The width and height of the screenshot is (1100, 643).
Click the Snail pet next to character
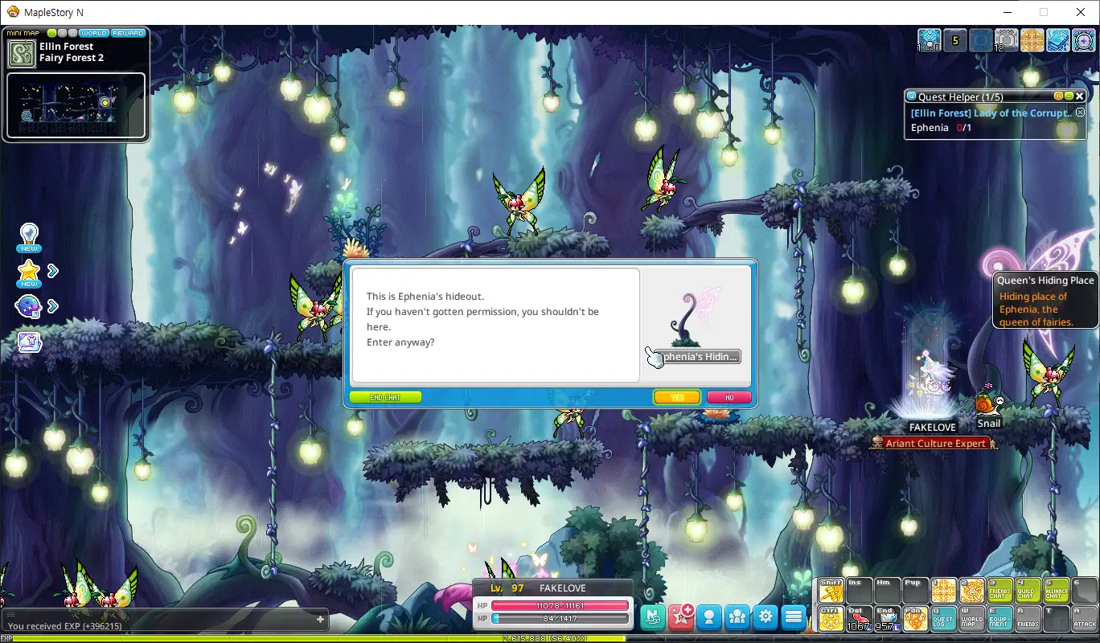pyautogui.click(x=988, y=403)
